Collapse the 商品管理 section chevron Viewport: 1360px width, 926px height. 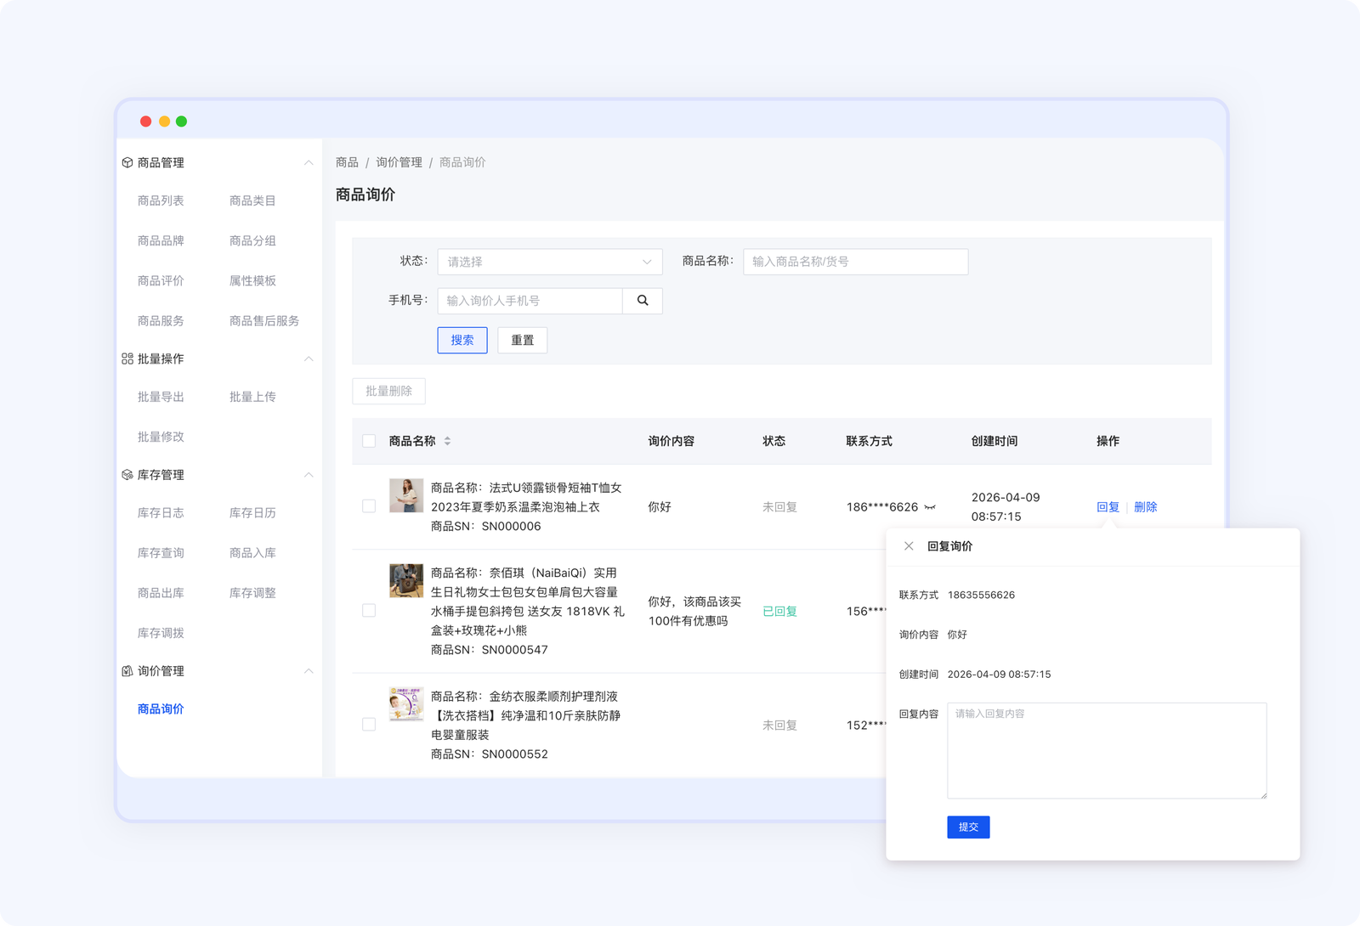(309, 162)
